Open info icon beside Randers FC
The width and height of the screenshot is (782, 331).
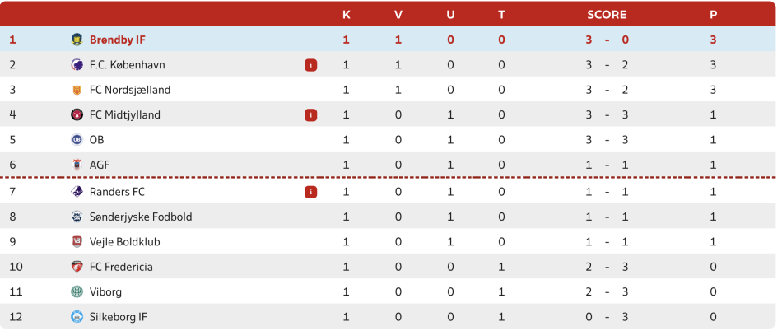click(x=310, y=192)
